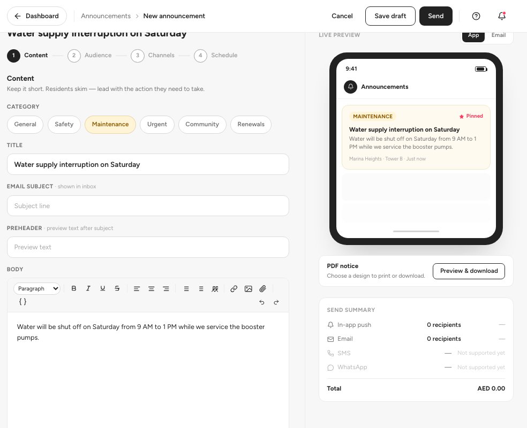Open the Announcements breadcrumb
The height and width of the screenshot is (428, 527).
[x=106, y=16]
